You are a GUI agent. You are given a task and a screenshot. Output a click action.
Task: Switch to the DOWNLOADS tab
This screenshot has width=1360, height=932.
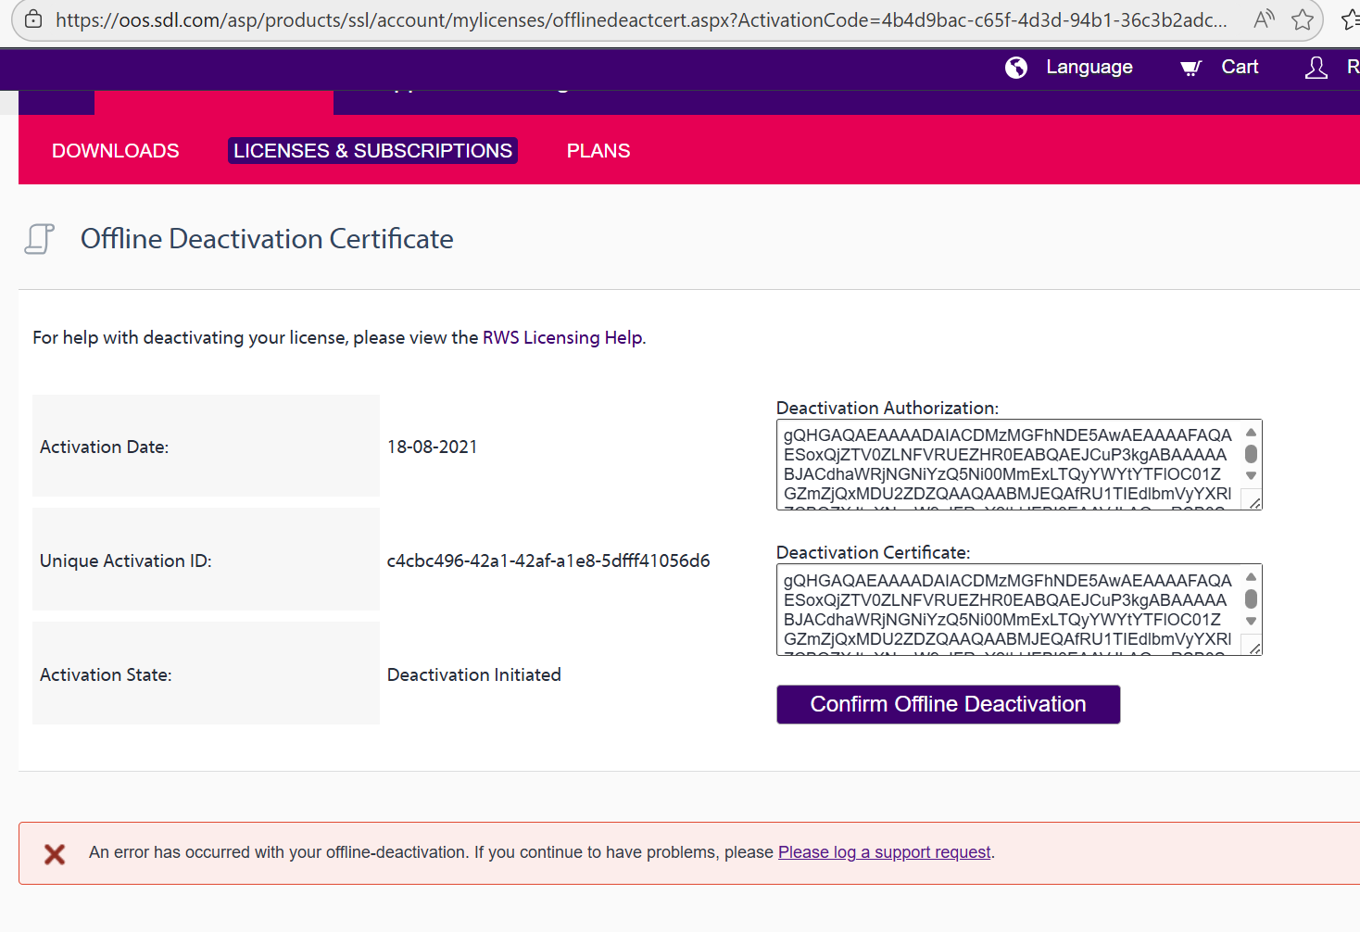(x=115, y=150)
